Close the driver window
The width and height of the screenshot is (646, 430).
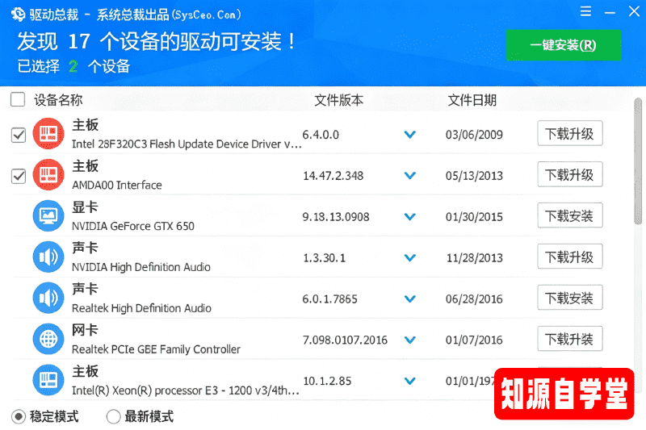click(x=634, y=11)
